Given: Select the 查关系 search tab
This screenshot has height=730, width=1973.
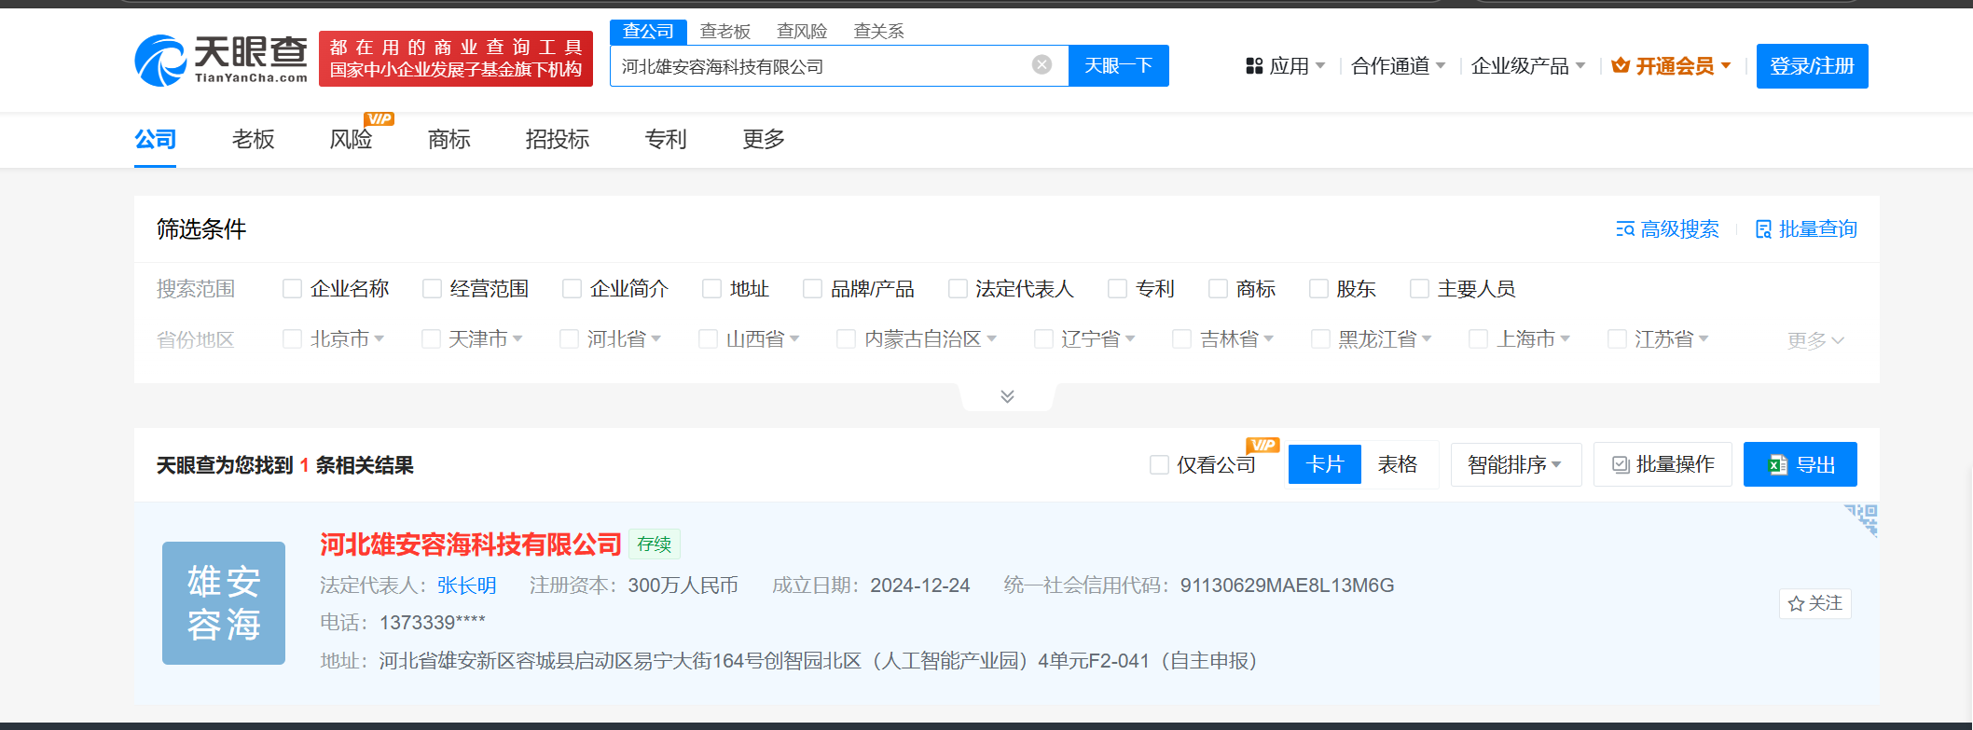Looking at the screenshot, I should tap(879, 32).
